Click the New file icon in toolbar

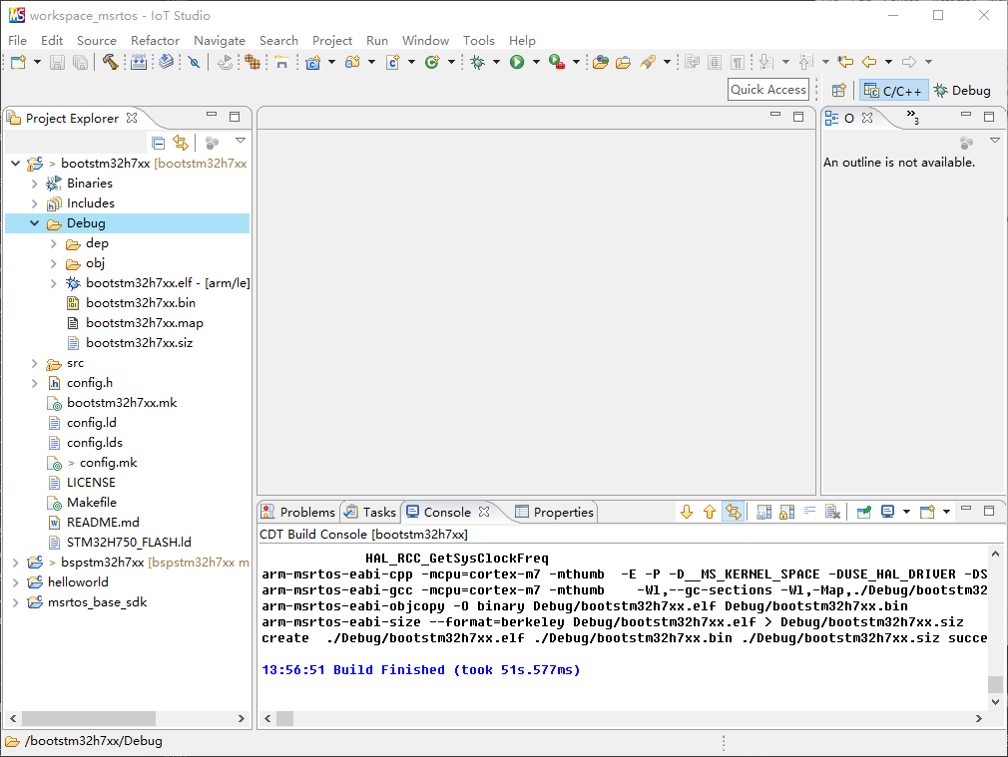[18, 62]
